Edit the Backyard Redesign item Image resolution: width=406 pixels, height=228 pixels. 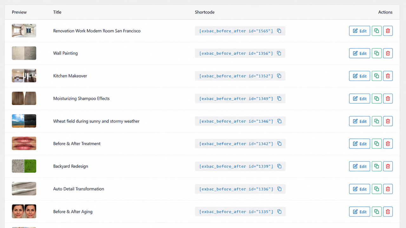tap(360, 166)
